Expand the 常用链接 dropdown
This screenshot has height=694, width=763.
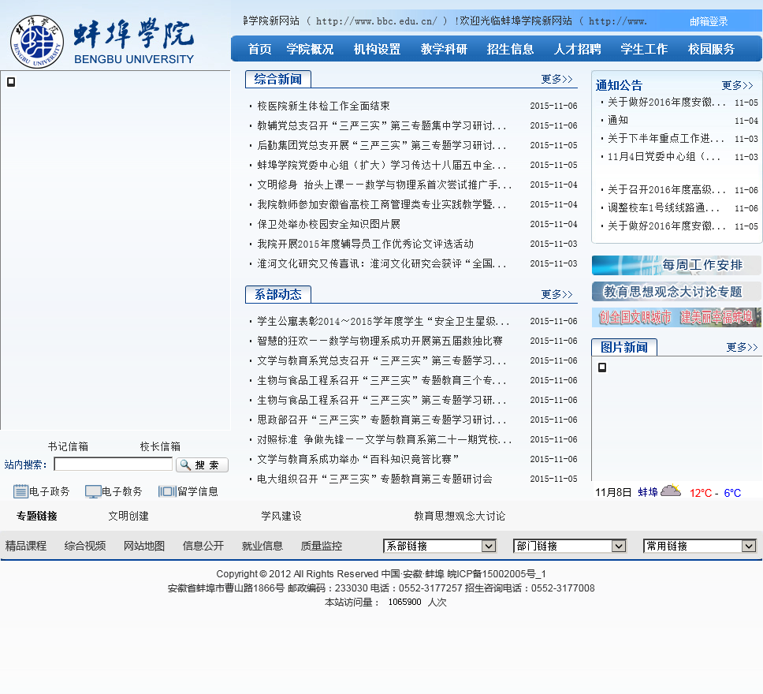tap(700, 546)
